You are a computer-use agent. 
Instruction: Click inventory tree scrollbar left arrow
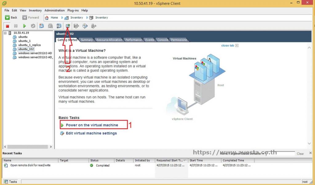click(x=5, y=147)
